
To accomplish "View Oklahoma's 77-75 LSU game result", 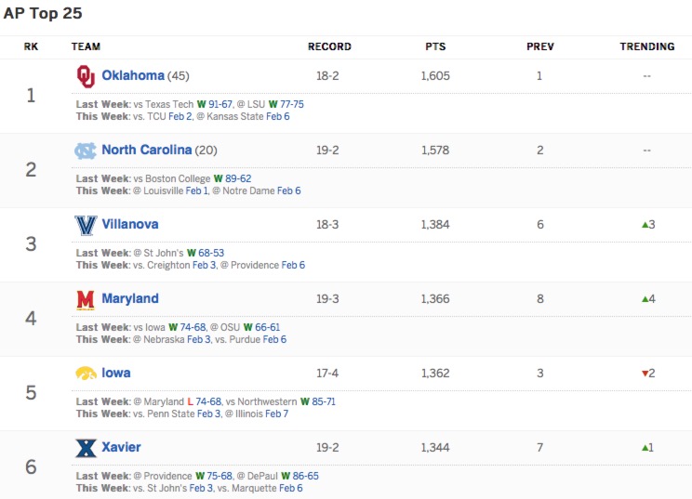I will click(x=292, y=104).
